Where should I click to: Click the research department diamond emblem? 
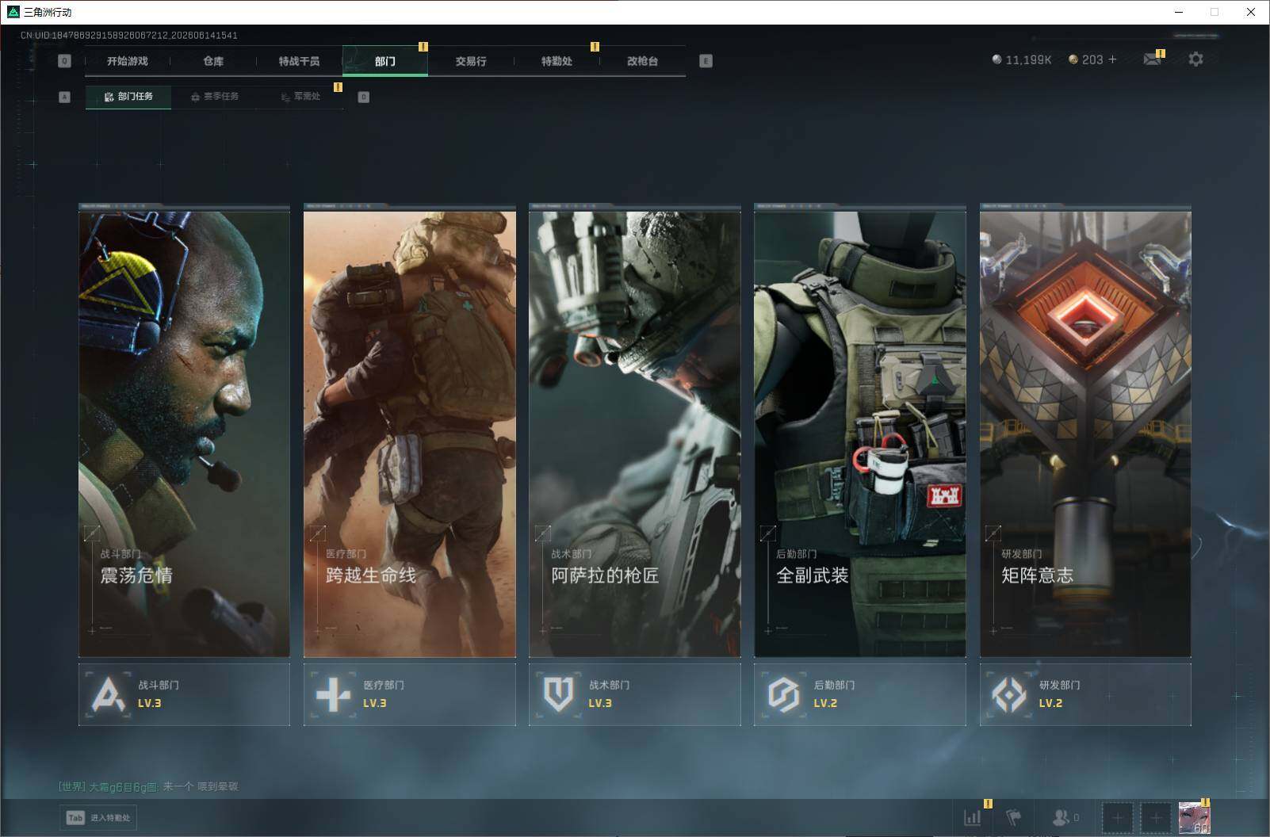[x=1008, y=695]
